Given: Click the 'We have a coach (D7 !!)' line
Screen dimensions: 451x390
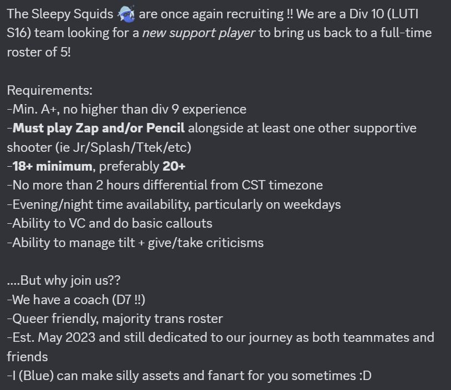Looking at the screenshot, I should tap(76, 300).
